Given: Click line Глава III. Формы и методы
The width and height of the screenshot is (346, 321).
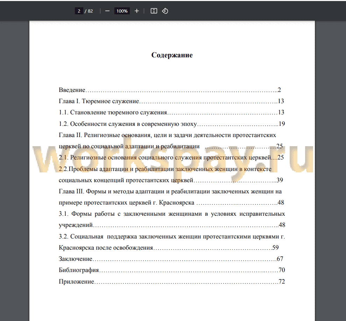Looking at the screenshot, I should (x=170, y=191).
